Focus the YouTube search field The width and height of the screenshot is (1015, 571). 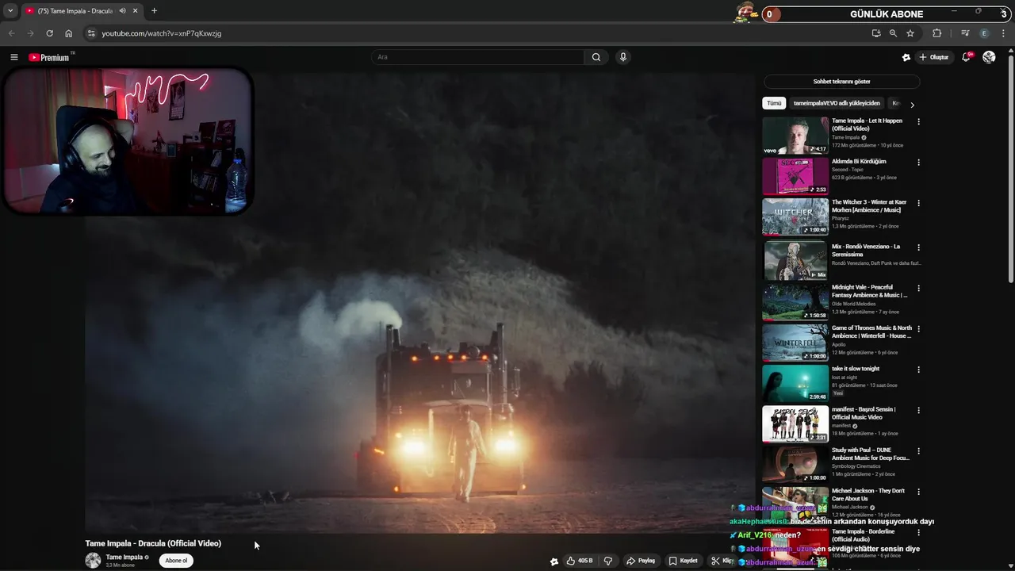click(478, 57)
